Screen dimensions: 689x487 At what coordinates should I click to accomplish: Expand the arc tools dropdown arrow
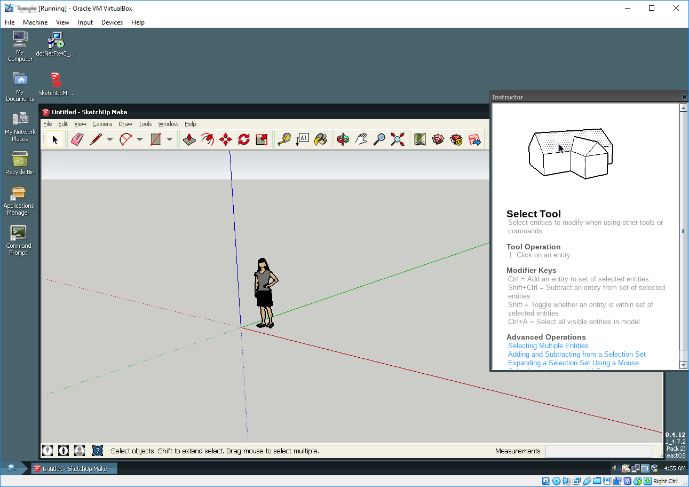pos(140,140)
